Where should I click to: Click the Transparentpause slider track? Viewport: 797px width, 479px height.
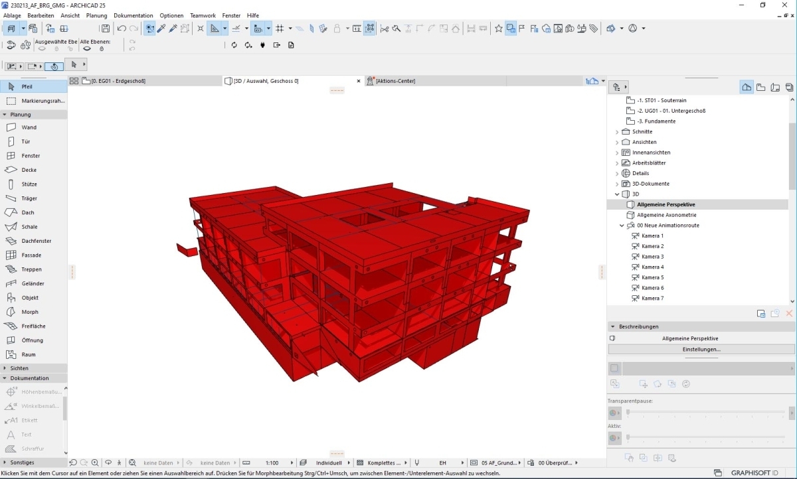[707, 413]
